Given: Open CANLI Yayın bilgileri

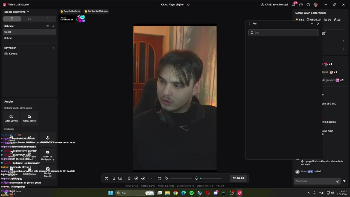Looking at the screenshot, I should tap(173, 5).
